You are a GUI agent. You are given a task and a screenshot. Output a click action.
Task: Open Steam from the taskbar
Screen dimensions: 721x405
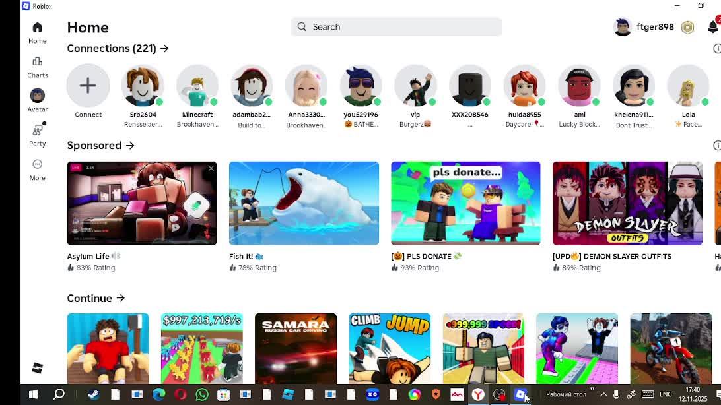pos(93,394)
